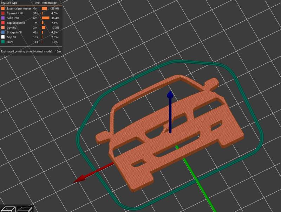281x212 pixels.
Task: Click the 36.4% Solid infill percentage
Action: point(55,18)
